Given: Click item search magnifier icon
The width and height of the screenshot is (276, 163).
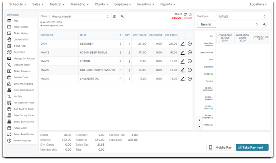Looking at the screenshot, I should [264, 24].
